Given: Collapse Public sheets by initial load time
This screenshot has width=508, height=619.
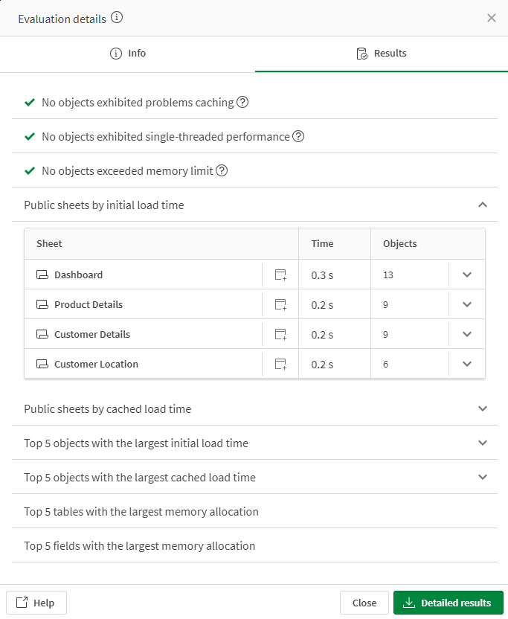Looking at the screenshot, I should [x=483, y=205].
